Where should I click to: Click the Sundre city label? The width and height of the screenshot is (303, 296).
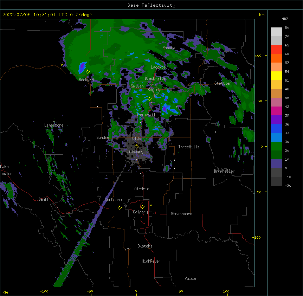(103, 137)
